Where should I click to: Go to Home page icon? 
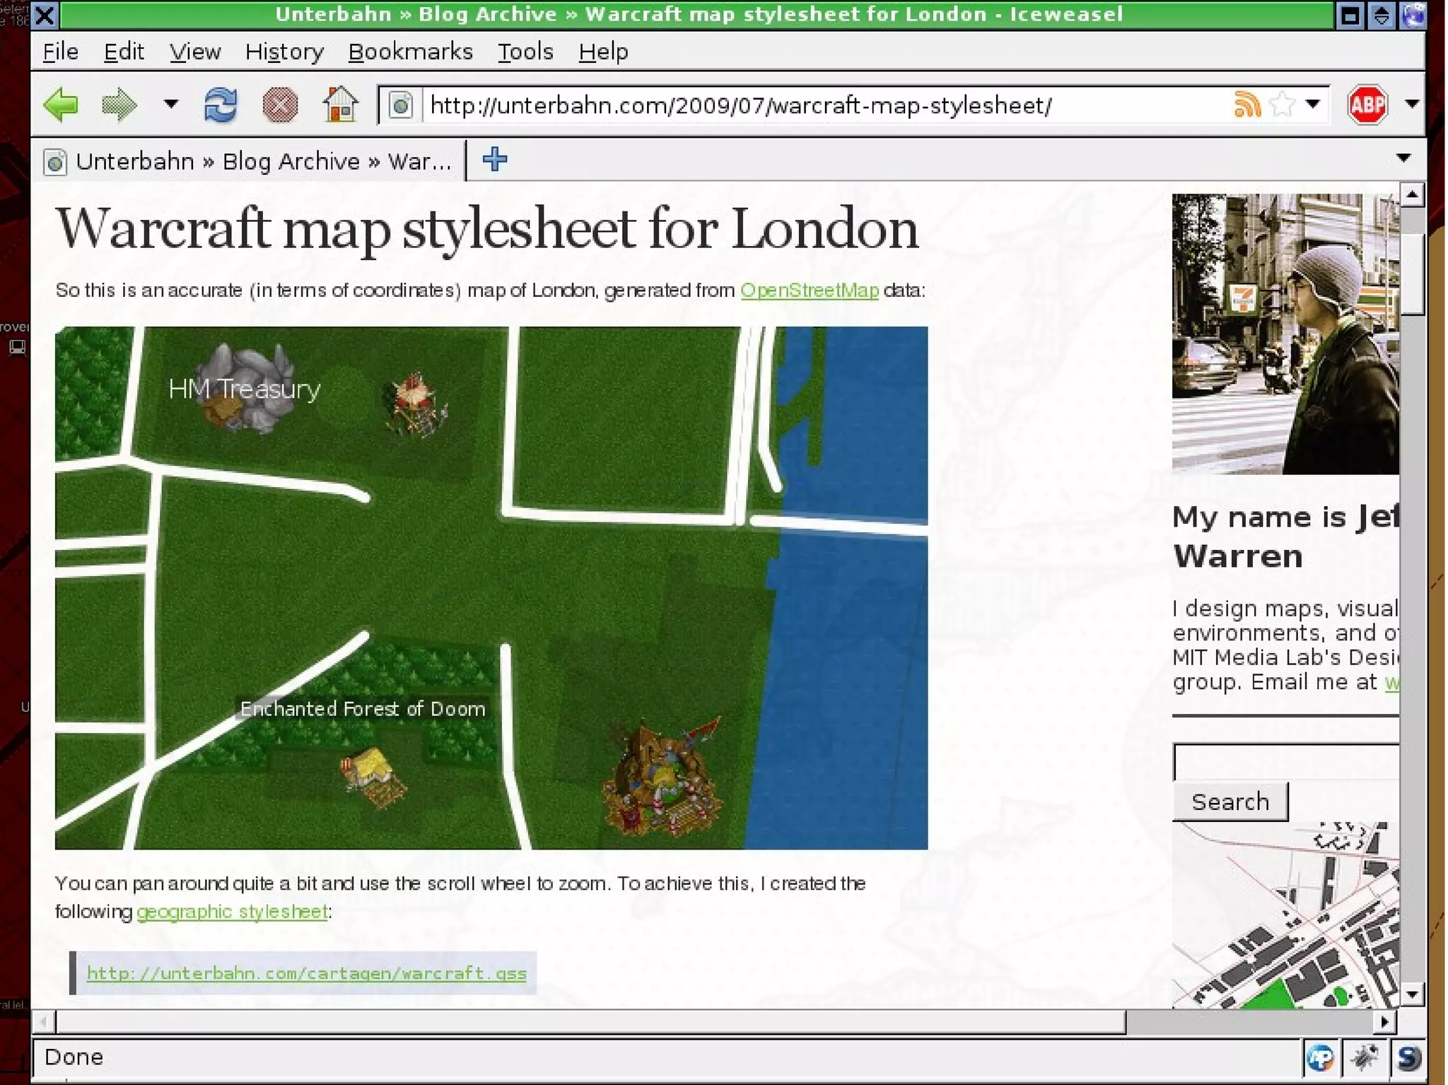(x=340, y=105)
